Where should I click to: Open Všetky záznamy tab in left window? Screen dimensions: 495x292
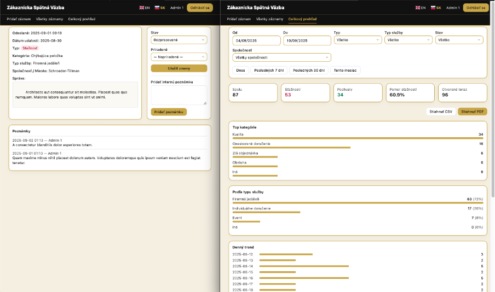[49, 19]
